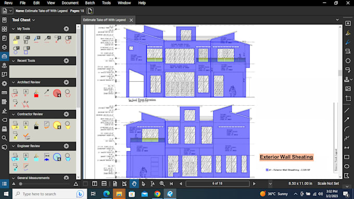This screenshot has height=199, width=354.
Task: Open My Tools settings gear
Action: tap(66, 29)
